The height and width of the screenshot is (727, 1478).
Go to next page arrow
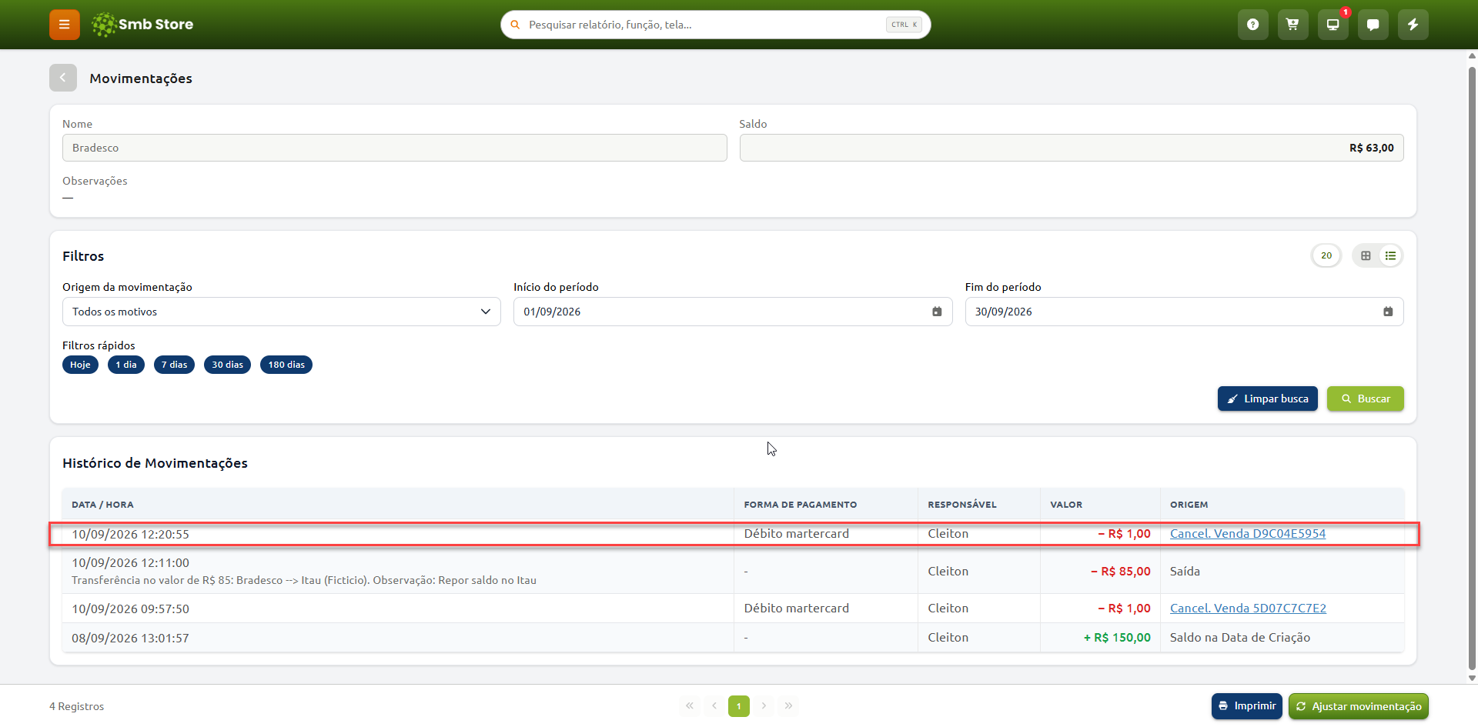[764, 705]
